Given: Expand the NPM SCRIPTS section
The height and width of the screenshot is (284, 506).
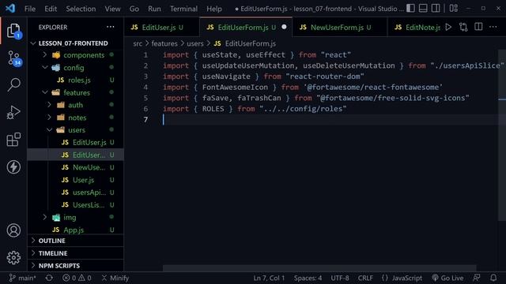Looking at the screenshot, I should tap(76, 266).
